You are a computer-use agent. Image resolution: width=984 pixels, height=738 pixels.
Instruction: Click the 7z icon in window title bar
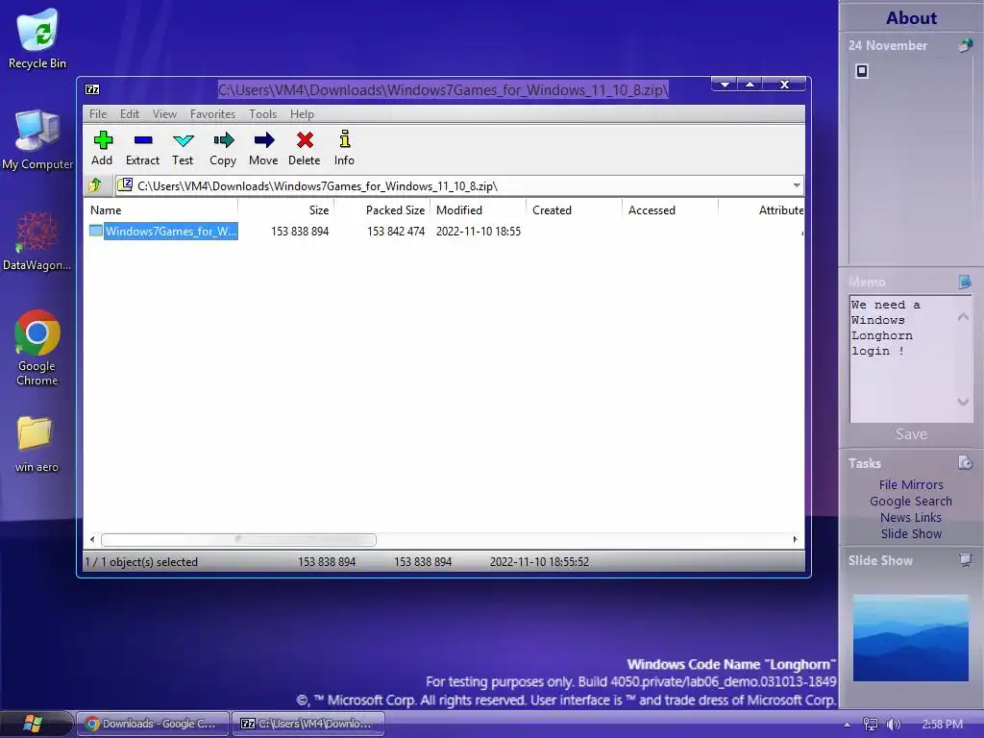point(92,89)
